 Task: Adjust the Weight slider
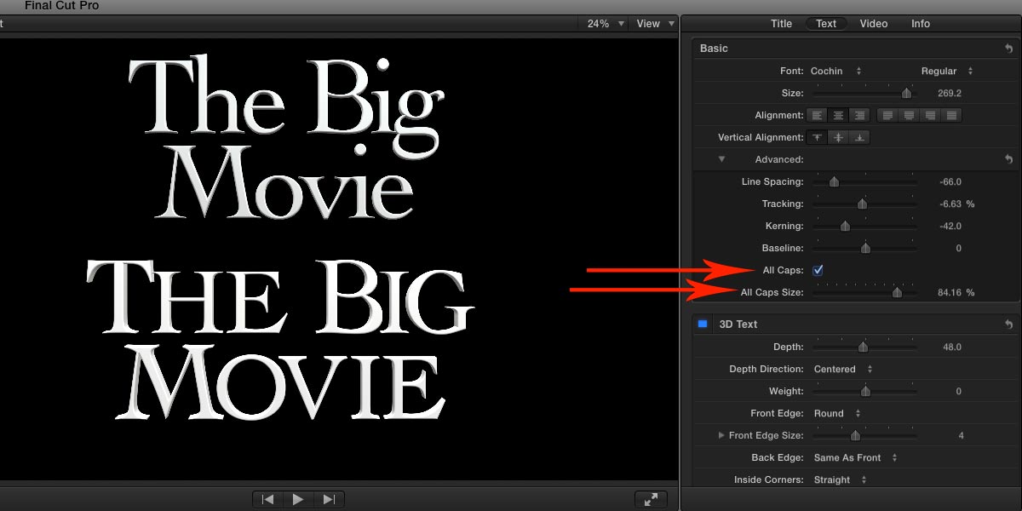[864, 391]
